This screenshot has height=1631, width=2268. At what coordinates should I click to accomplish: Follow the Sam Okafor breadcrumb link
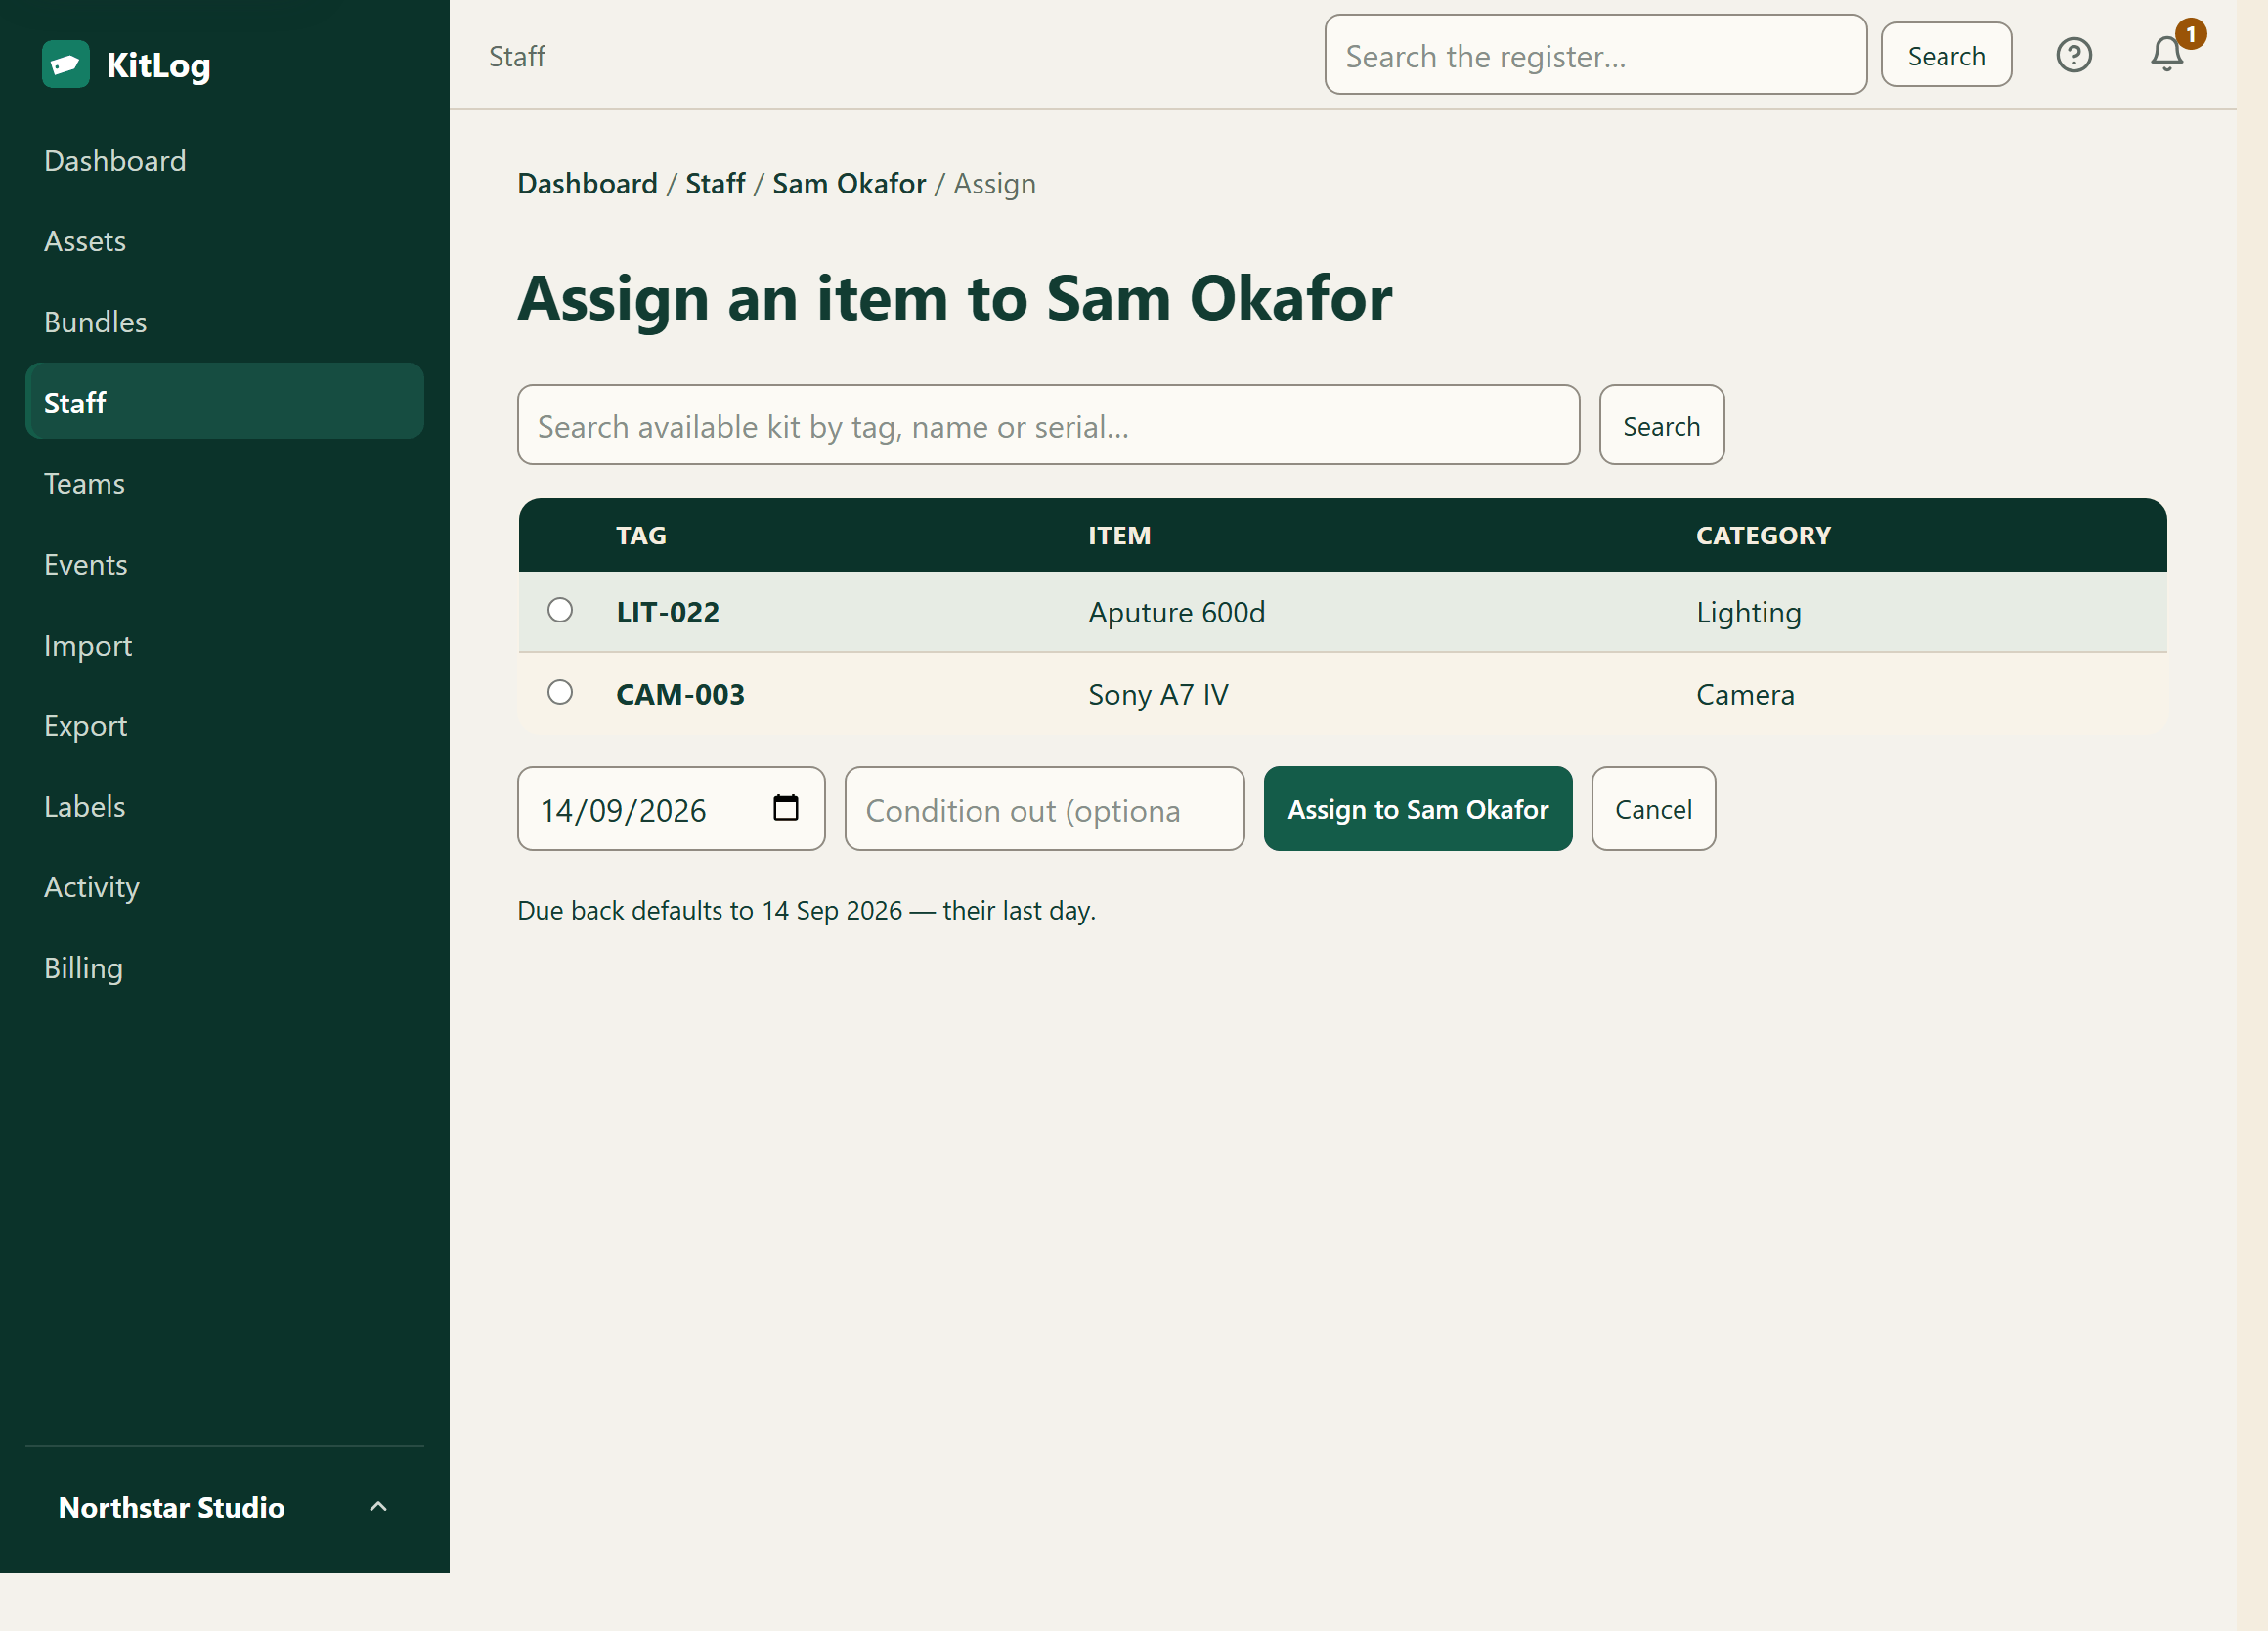click(849, 184)
